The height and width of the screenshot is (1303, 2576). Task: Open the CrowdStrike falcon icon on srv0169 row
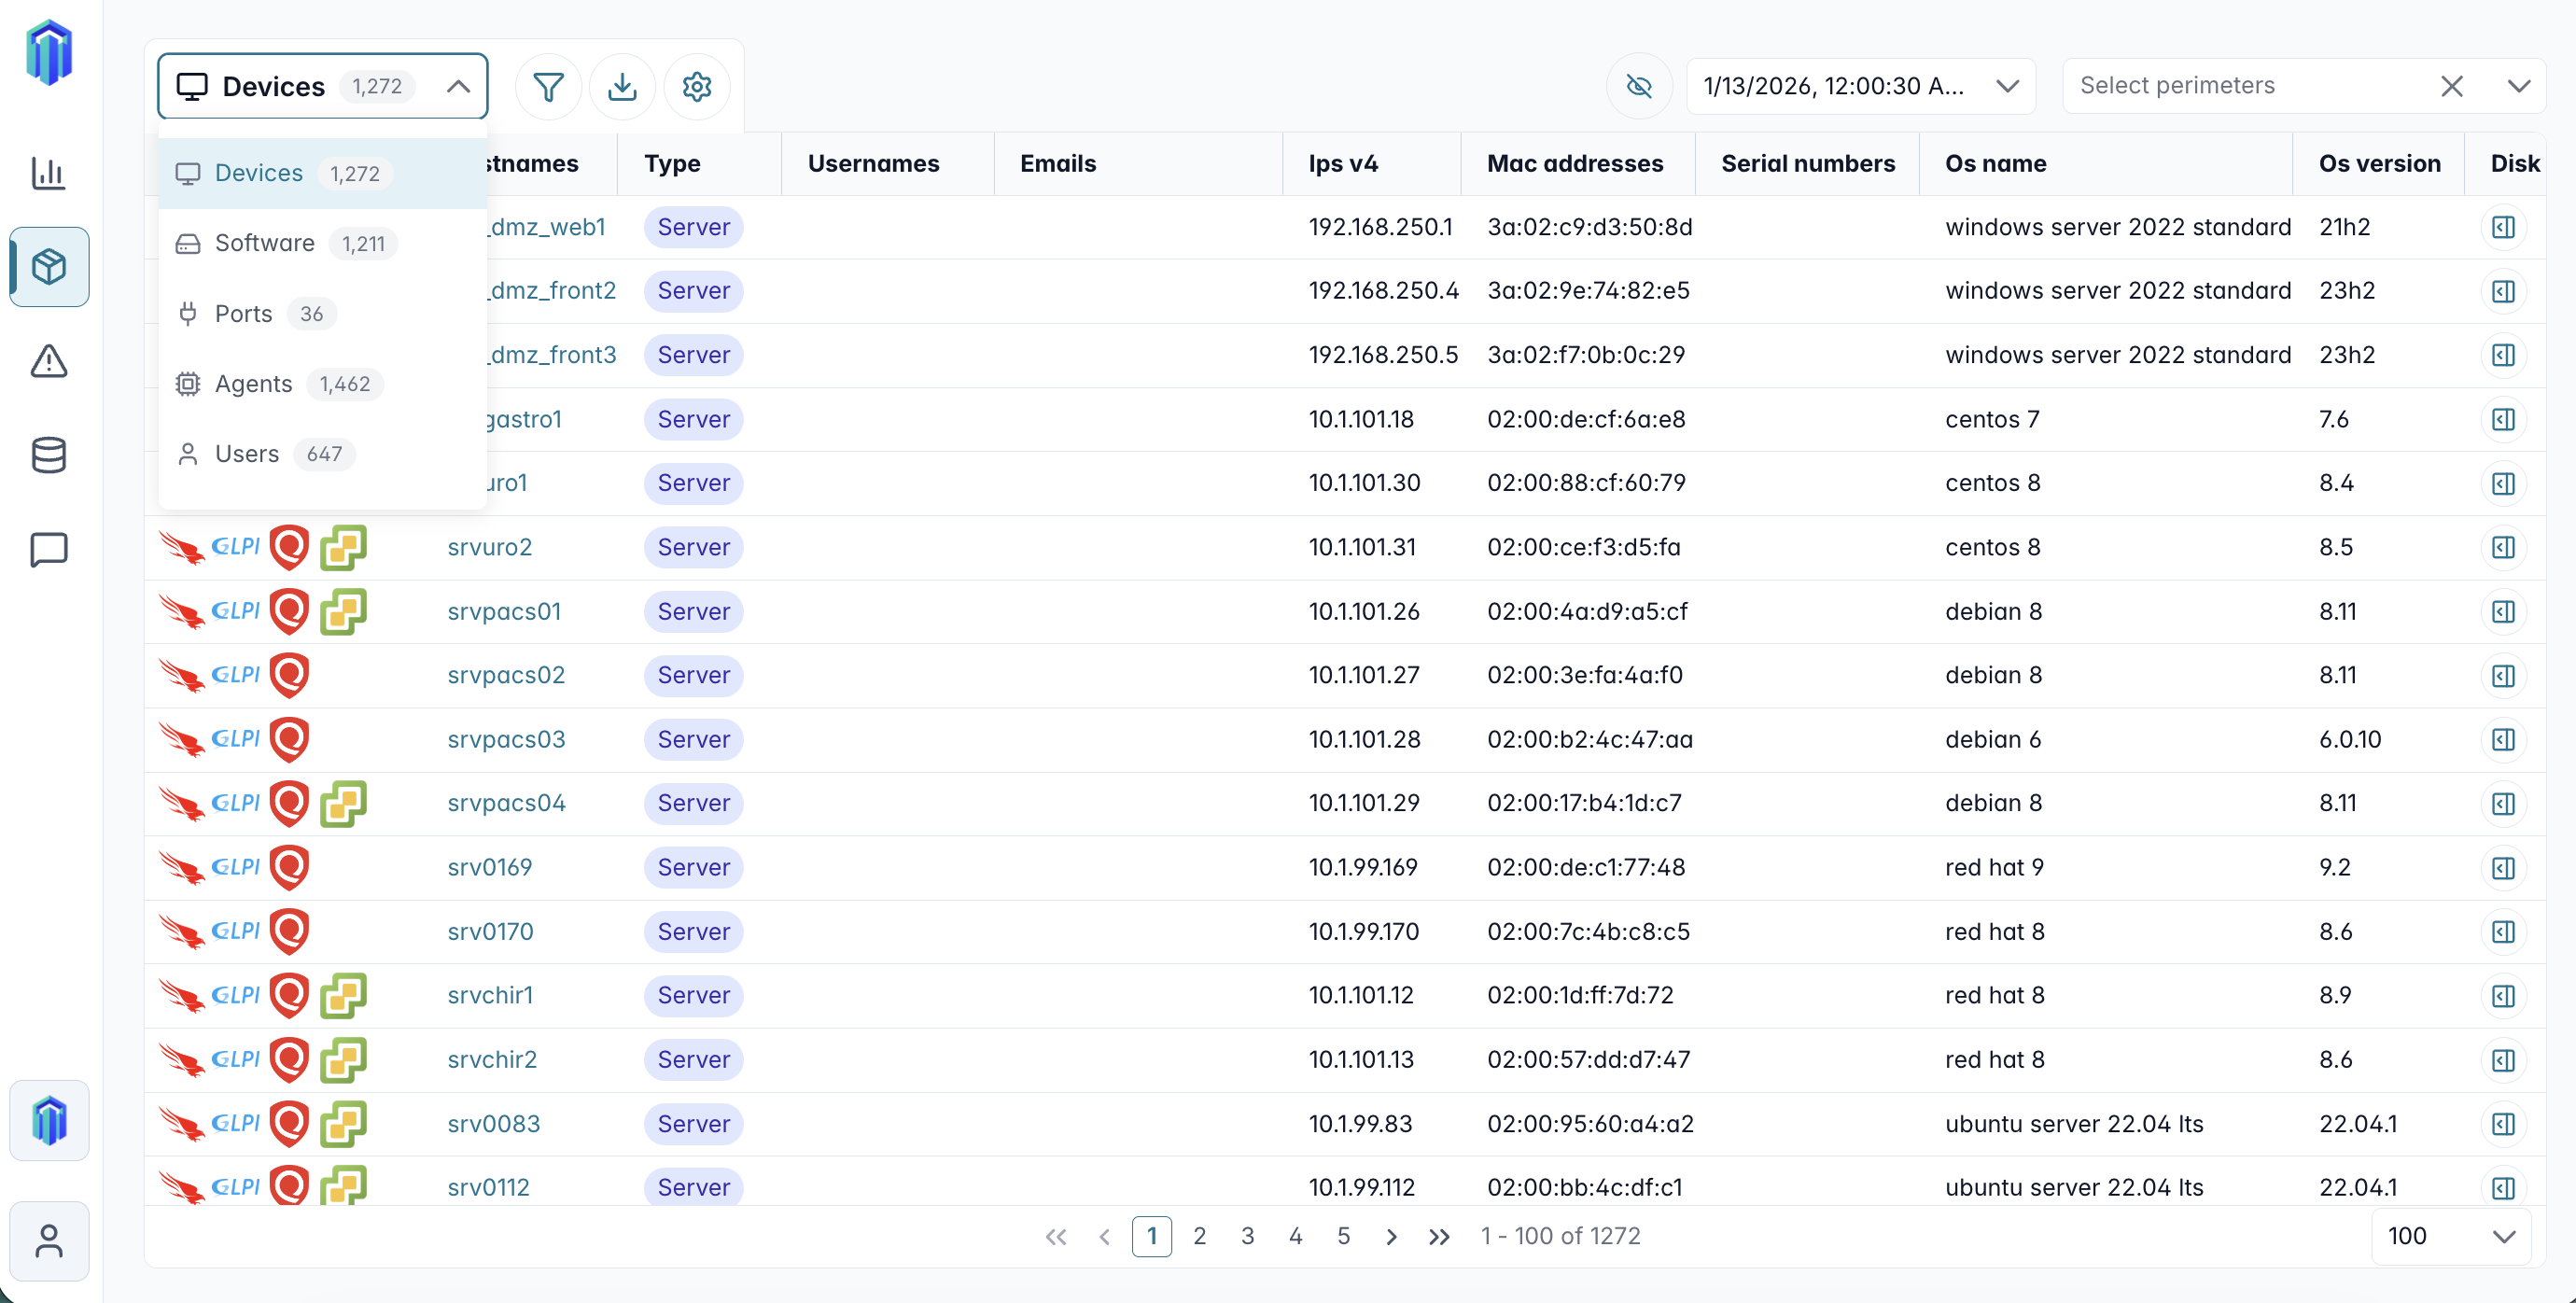(x=184, y=867)
